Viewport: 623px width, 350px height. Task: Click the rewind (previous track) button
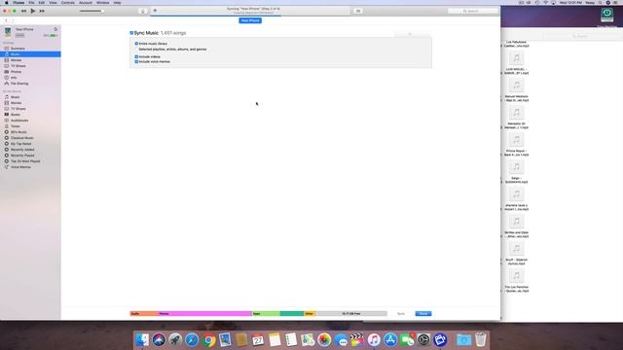[x=23, y=11]
